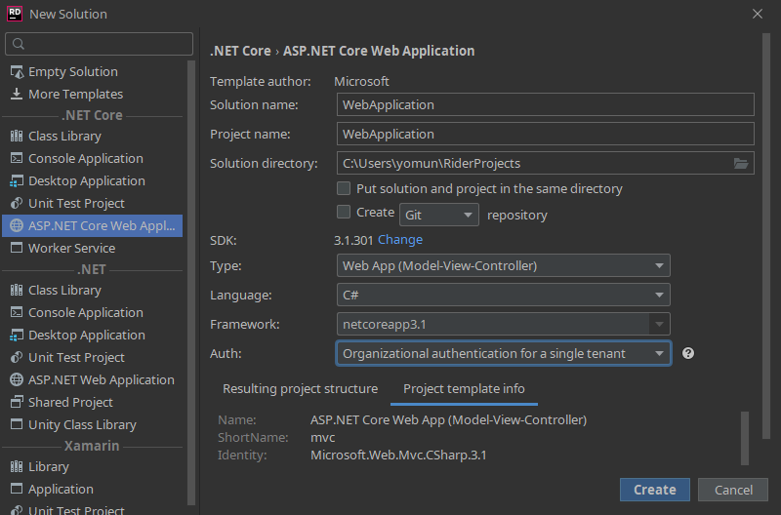Click Change link next to SDK version
The image size is (781, 515).
[400, 240]
